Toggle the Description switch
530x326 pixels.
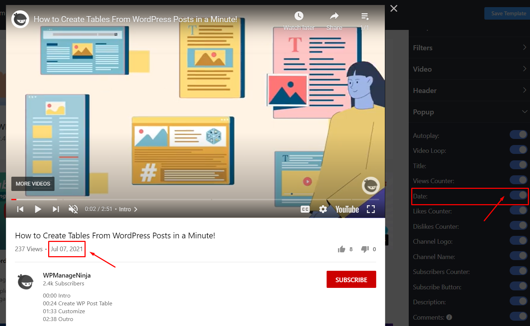(x=519, y=301)
